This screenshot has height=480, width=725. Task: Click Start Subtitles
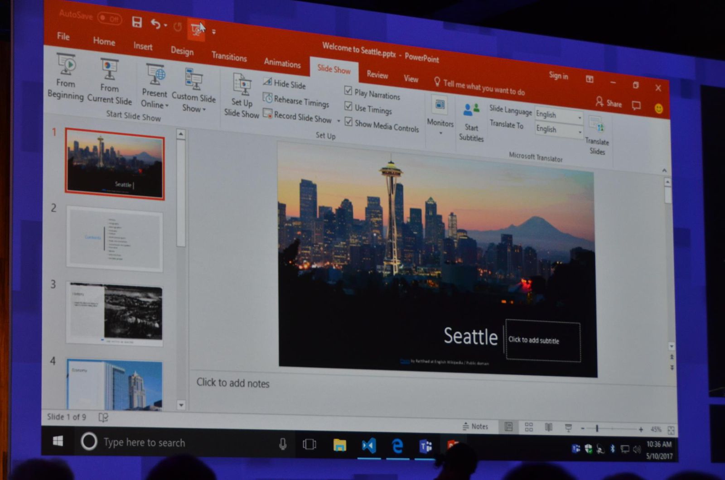(x=471, y=122)
